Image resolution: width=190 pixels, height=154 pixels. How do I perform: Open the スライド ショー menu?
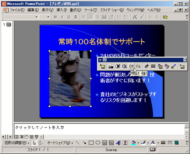(112, 10)
